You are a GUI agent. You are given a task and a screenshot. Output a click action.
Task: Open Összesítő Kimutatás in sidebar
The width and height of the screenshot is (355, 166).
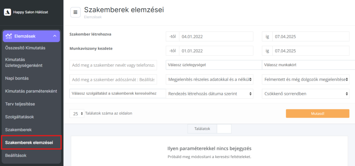point(25,48)
